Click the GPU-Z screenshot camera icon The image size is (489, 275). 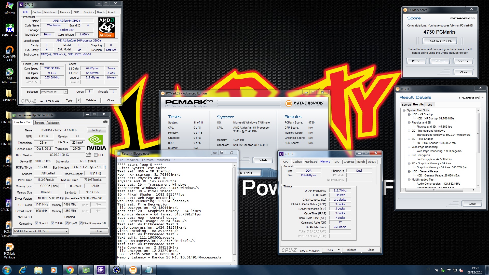105,122
